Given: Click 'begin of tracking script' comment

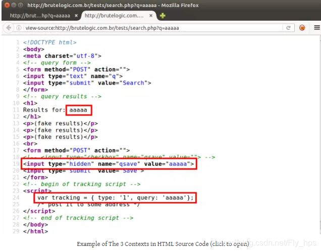Looking at the screenshot, I should click(x=82, y=184).
